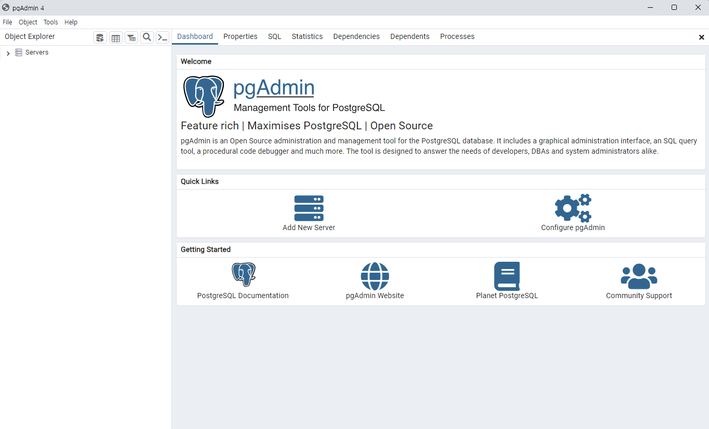The height and width of the screenshot is (429, 709).
Task: Click the 'Management Tools for PostgreSQL' subtitle
Action: [310, 108]
